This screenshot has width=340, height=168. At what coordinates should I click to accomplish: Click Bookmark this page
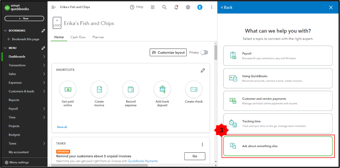point(23,39)
